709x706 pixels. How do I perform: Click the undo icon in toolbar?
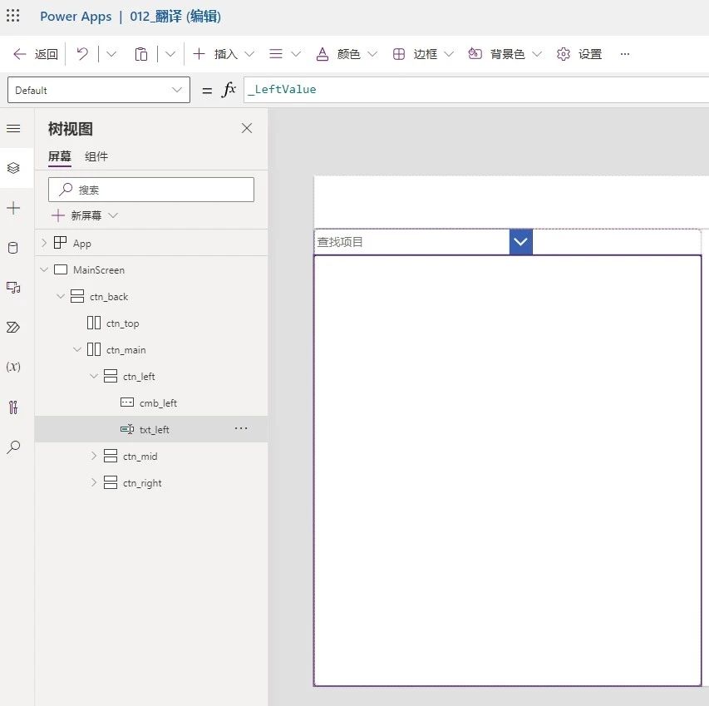tap(82, 54)
